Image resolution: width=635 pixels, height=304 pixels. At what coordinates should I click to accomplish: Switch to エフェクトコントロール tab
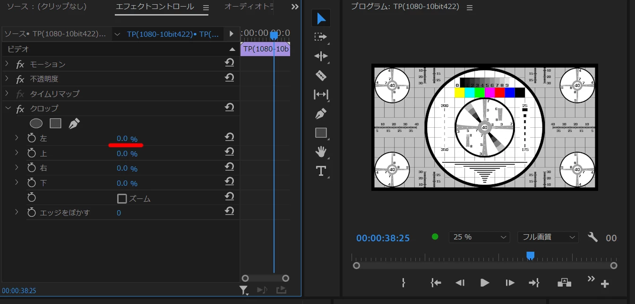tap(155, 7)
